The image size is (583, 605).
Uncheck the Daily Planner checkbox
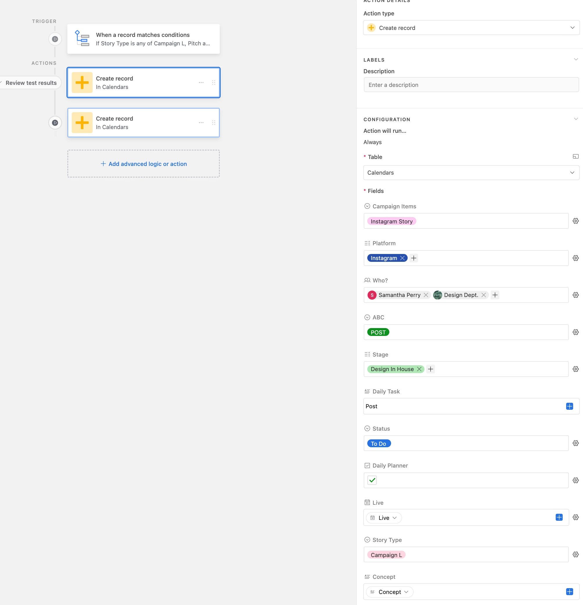click(372, 480)
